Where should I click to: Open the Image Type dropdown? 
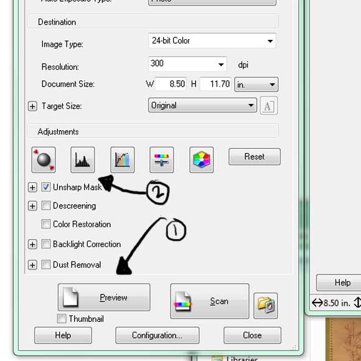(212, 41)
